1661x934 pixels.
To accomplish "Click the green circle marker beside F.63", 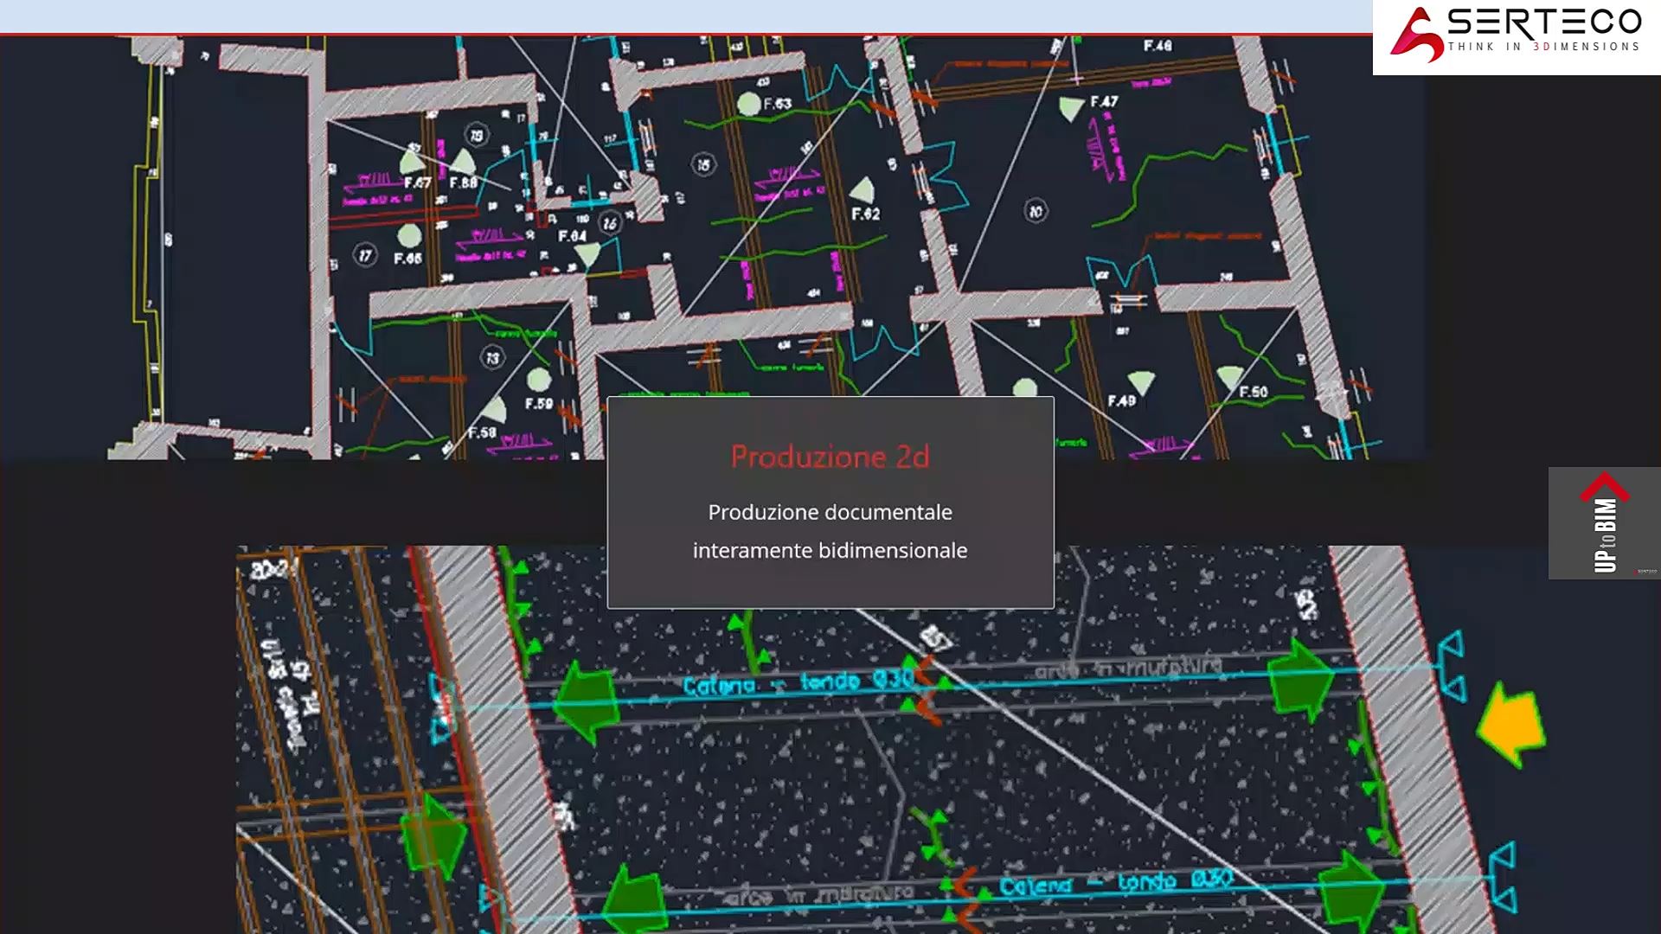I will [749, 105].
